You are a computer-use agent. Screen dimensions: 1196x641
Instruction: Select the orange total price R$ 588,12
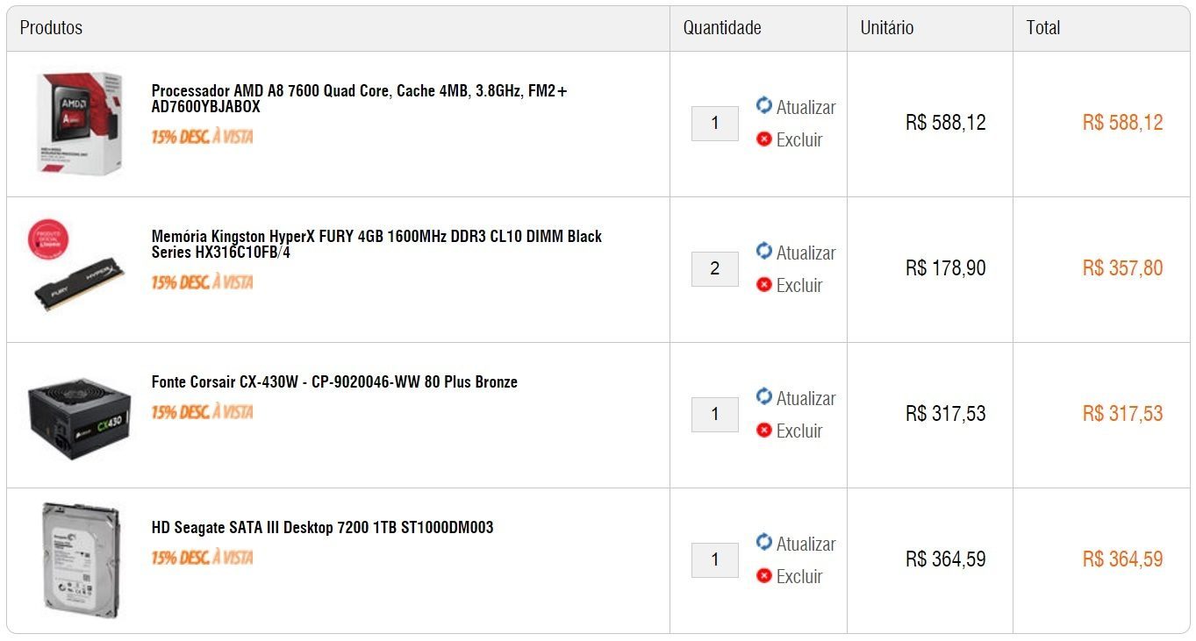(x=1123, y=123)
